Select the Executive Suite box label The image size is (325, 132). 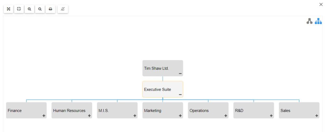point(158,90)
